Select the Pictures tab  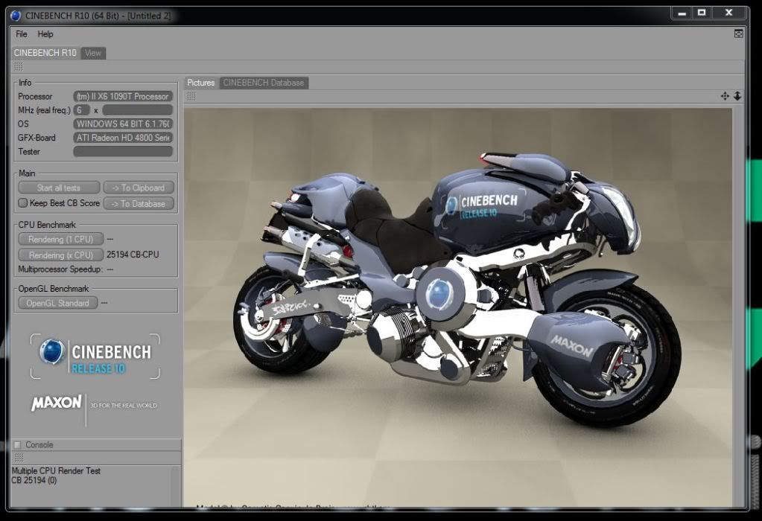[x=200, y=83]
